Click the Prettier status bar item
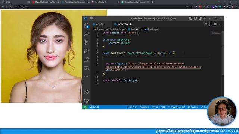Viewport: 239px width, 134px height. point(204,107)
